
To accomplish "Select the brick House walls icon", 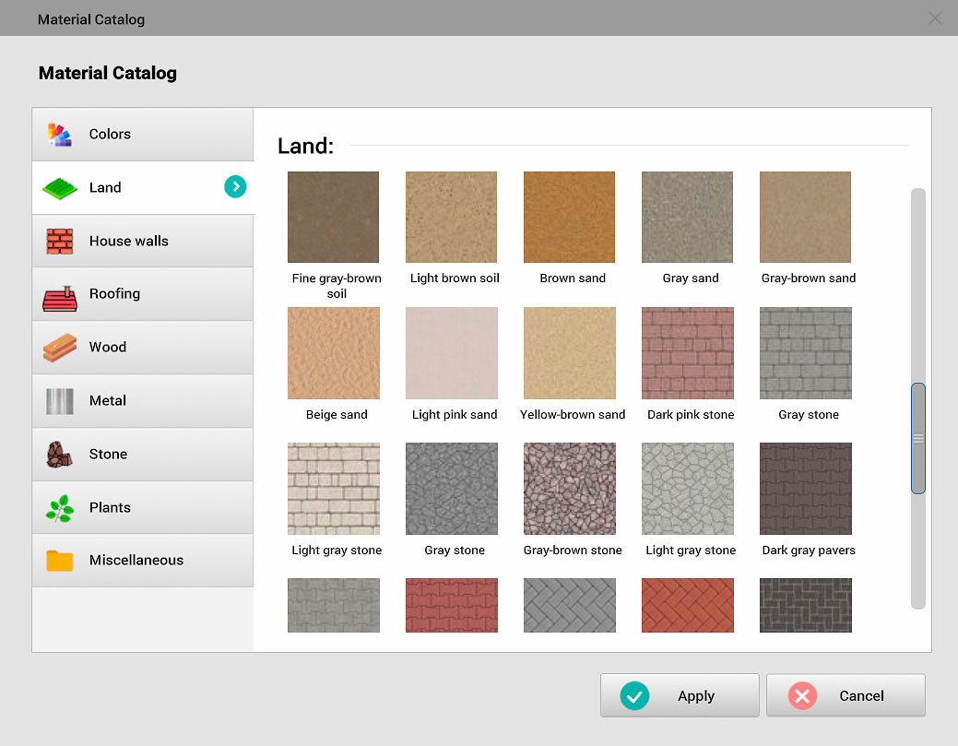I will 60,242.
